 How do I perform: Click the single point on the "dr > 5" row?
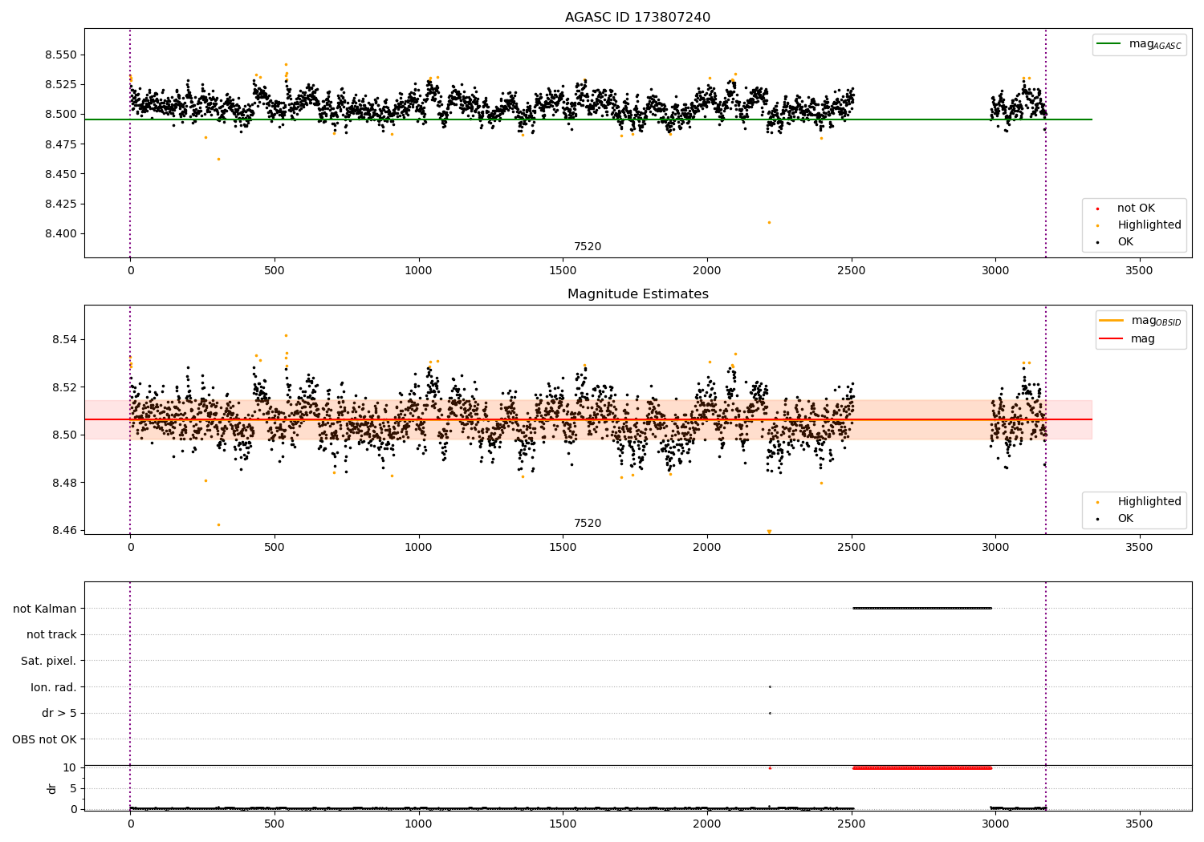click(x=770, y=713)
